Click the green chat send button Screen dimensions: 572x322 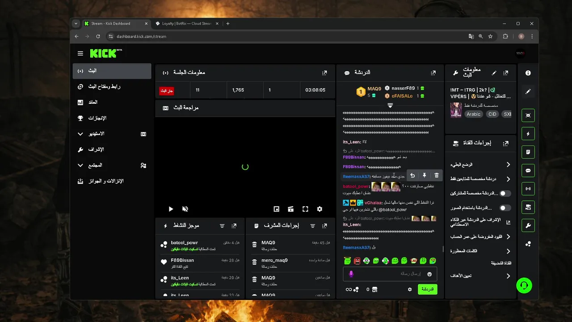point(428,289)
